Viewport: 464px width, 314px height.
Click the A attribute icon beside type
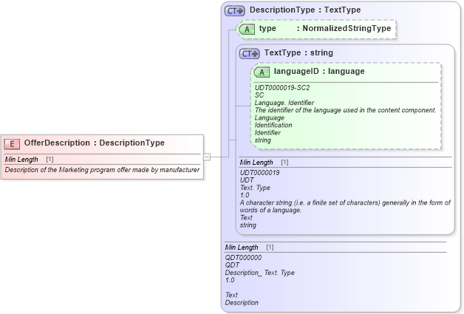tap(247, 30)
